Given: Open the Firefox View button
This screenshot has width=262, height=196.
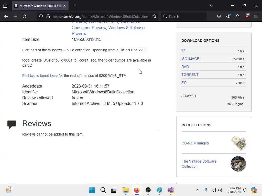Looking at the screenshot, I should (x=5, y=6).
